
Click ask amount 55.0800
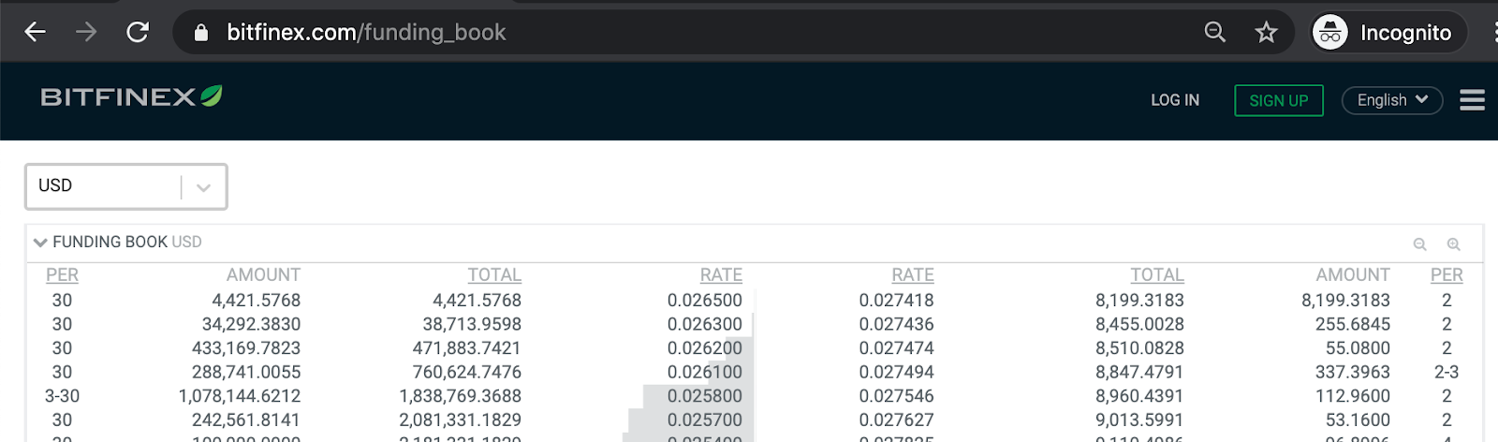[x=1358, y=348]
